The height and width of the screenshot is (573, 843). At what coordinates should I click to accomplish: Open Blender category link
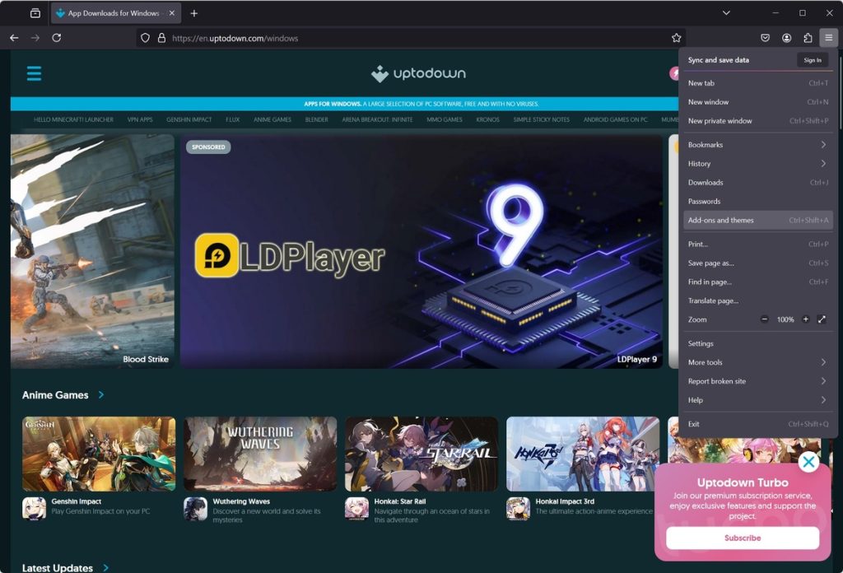click(x=316, y=119)
